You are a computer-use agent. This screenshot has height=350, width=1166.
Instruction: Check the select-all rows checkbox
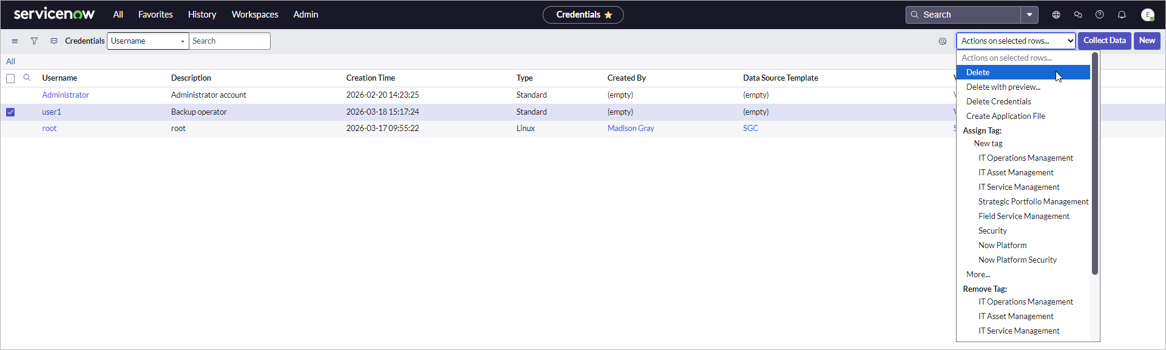(x=10, y=78)
